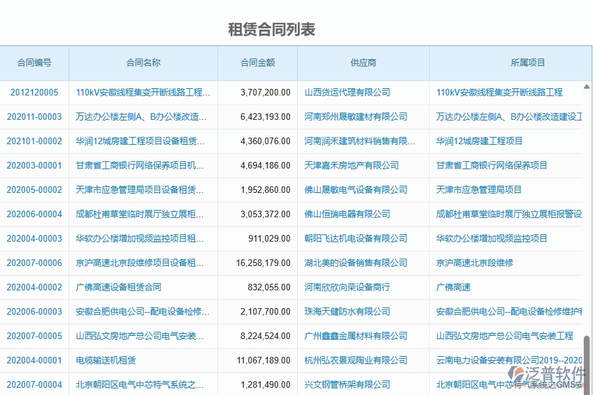Open contract 202101-00002 record
Image resolution: width=593 pixels, height=395 pixels.
point(34,141)
